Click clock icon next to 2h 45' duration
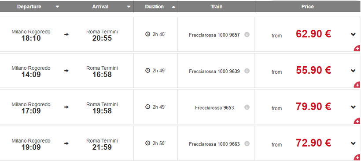The height and width of the screenshot is (161, 361). pos(148,34)
